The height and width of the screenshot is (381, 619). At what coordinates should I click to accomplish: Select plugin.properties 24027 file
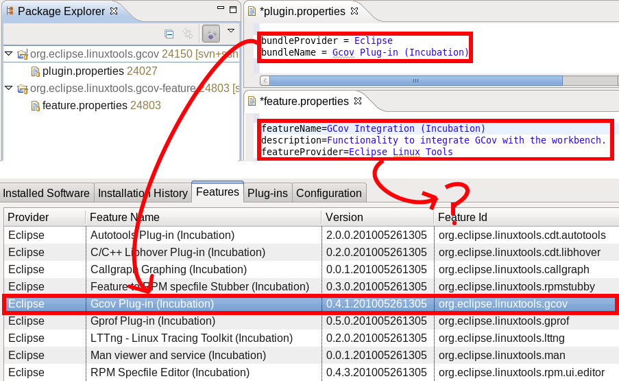(x=100, y=71)
